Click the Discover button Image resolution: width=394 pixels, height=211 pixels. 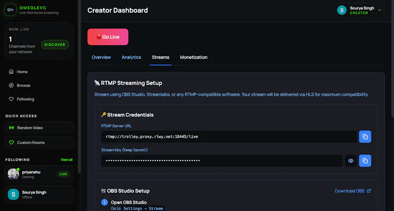point(55,45)
